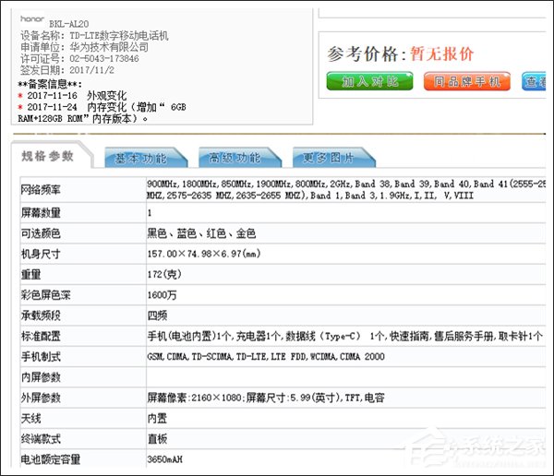
Task: Click the 备案信息 heading
Action: [x=50, y=84]
